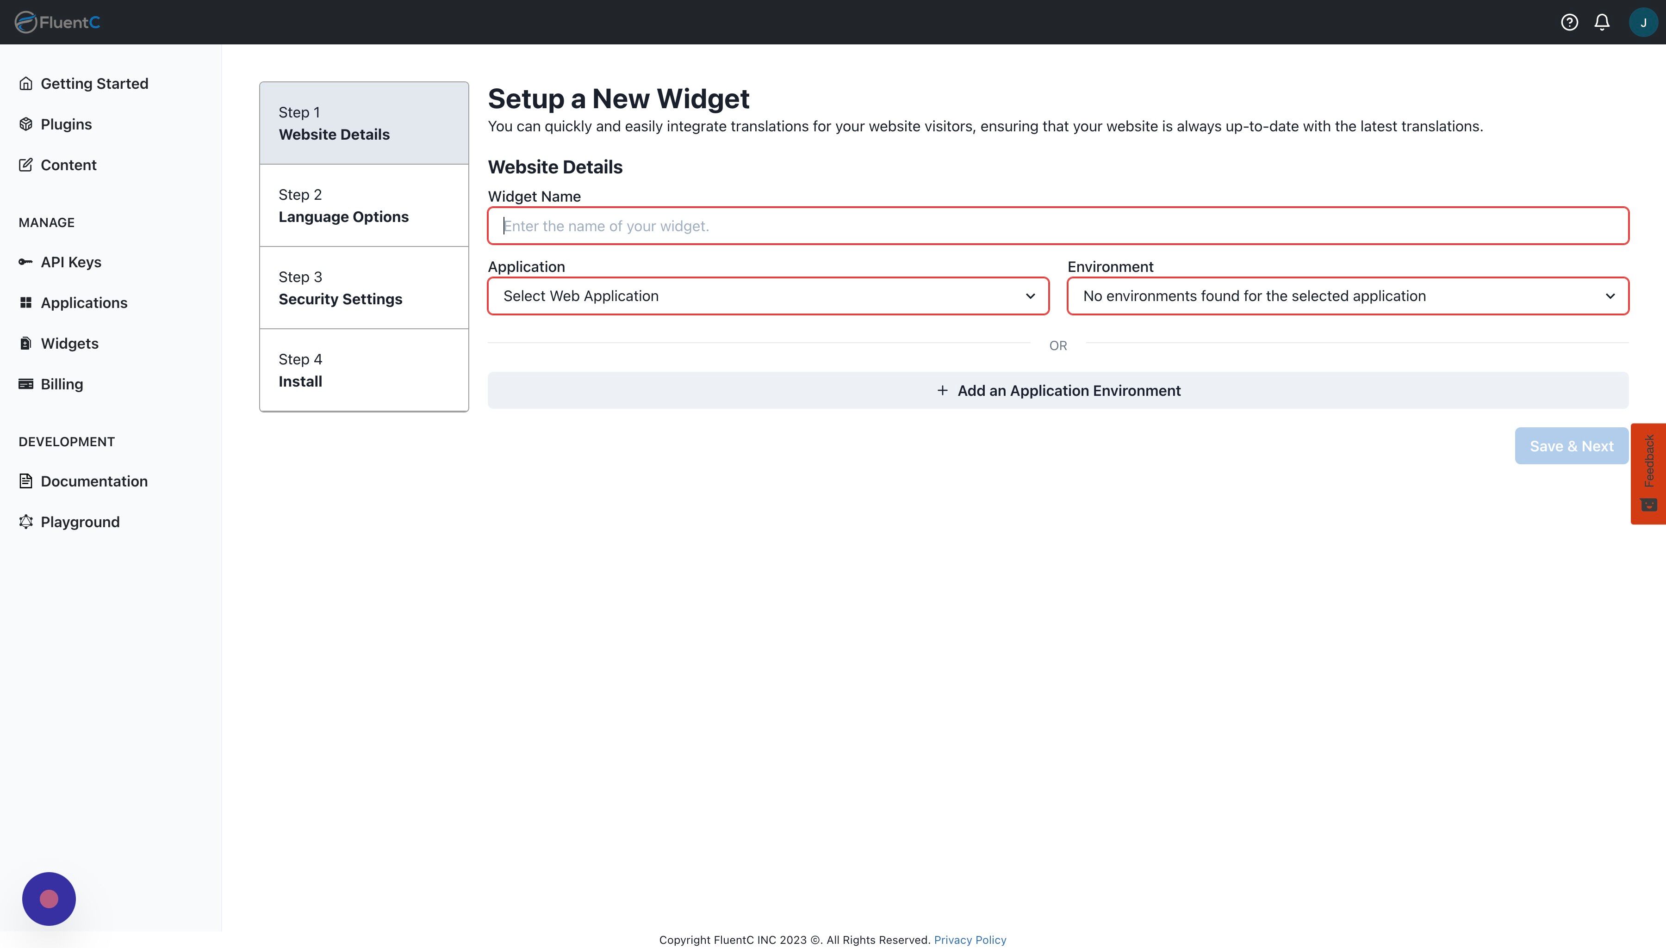Image resolution: width=1666 pixels, height=948 pixels.
Task: Click Add an Application Environment button
Action: (1057, 391)
